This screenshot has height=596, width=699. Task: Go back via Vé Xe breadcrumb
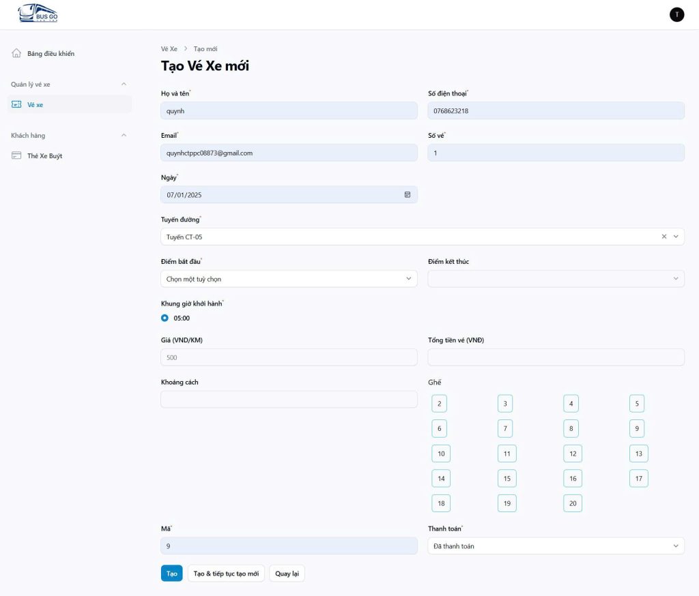[x=169, y=49]
